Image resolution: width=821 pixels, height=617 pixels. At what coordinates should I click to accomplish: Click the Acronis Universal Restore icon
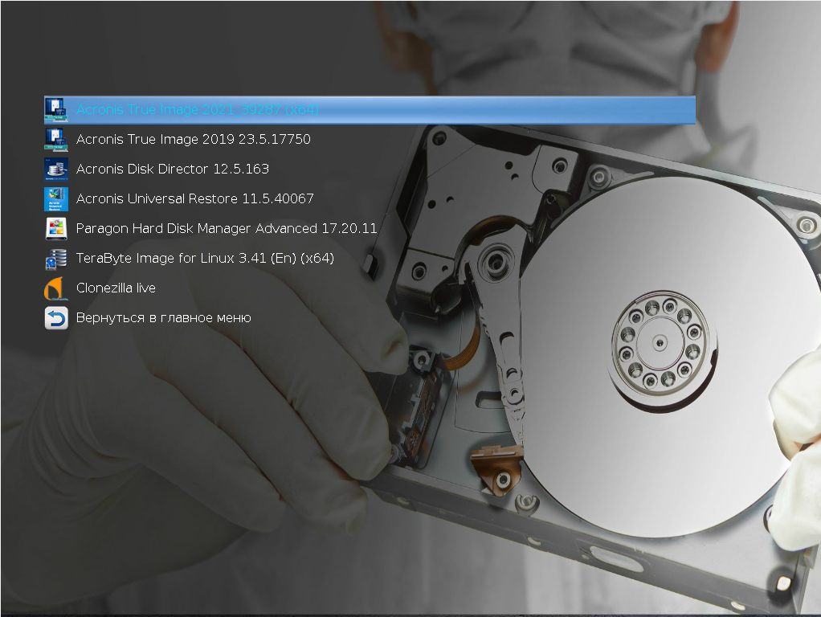coord(56,199)
